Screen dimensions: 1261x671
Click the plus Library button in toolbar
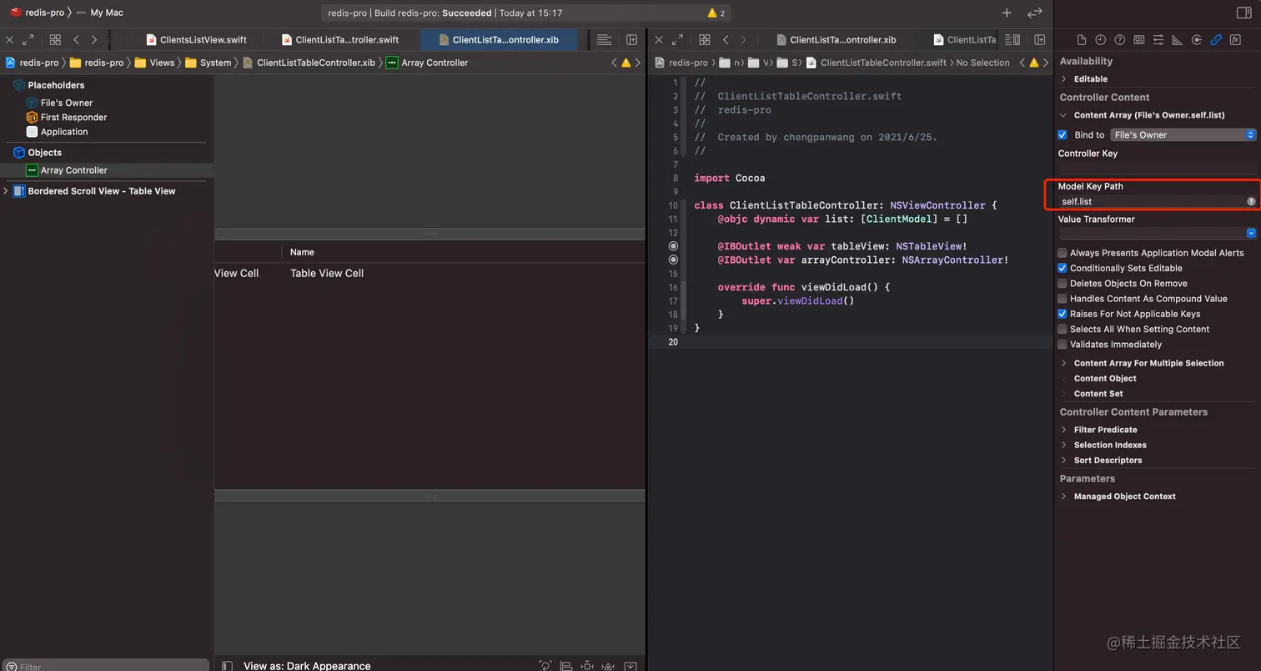tap(1007, 13)
